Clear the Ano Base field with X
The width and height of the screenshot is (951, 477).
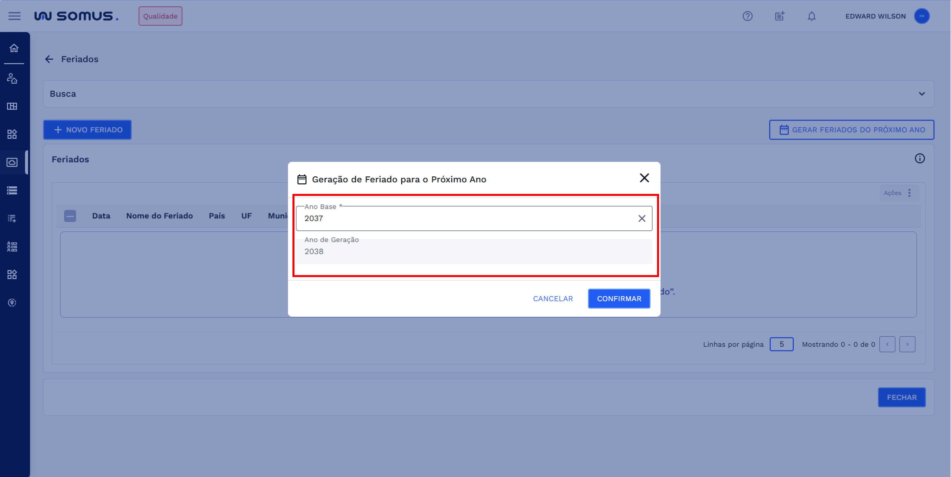coord(642,218)
